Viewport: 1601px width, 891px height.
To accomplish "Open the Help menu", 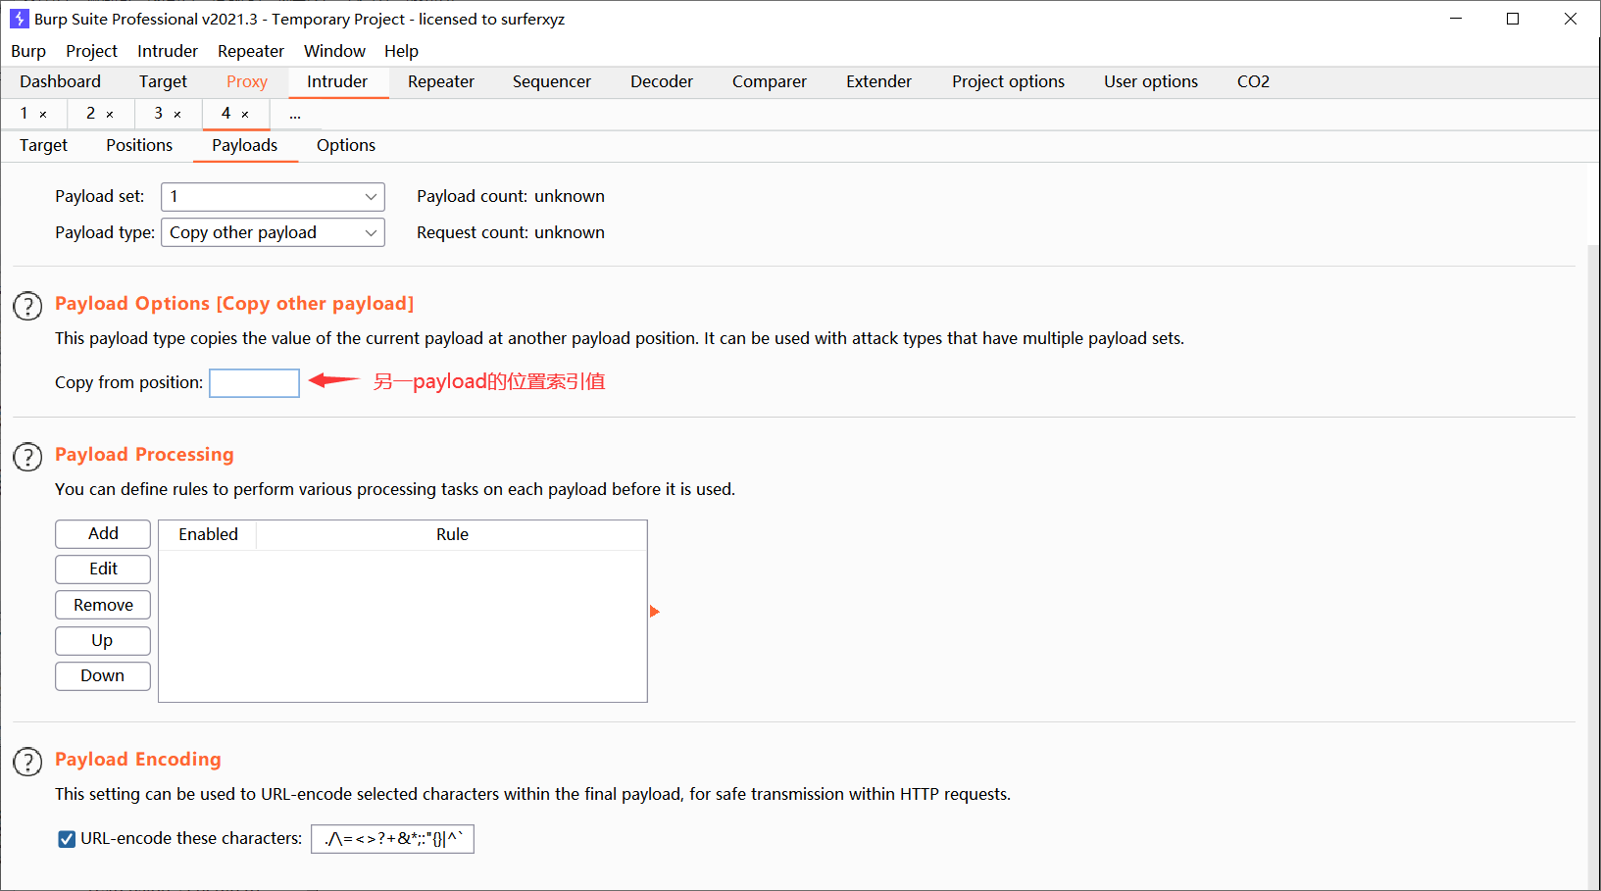I will click(401, 51).
